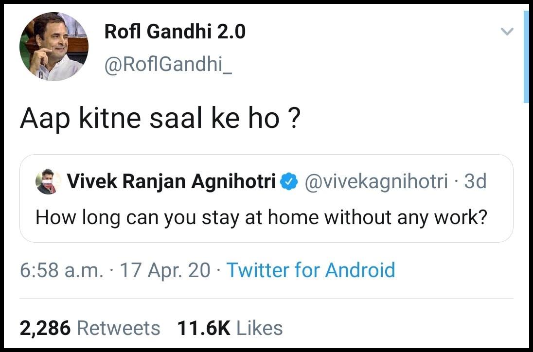Open the Vivek Ranjan Agnihotri name in quoted tweet

[x=171, y=181]
